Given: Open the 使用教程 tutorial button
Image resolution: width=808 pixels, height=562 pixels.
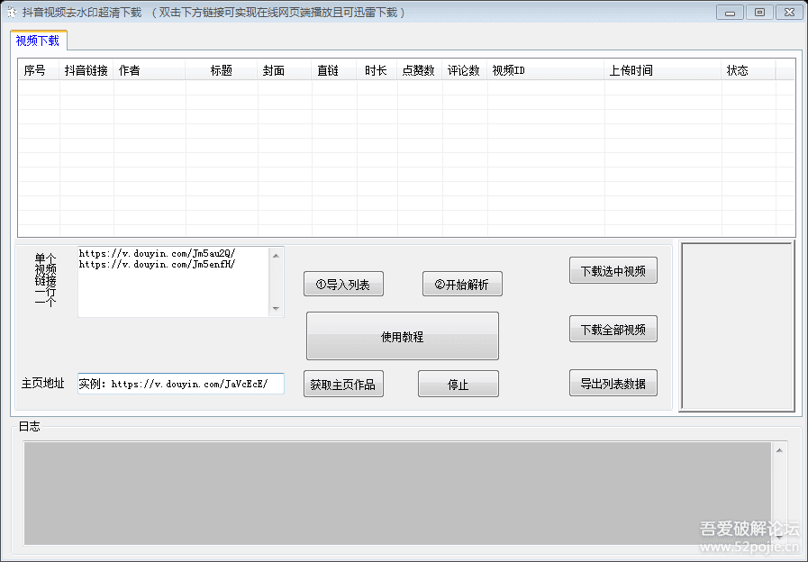Looking at the screenshot, I should click(x=403, y=336).
